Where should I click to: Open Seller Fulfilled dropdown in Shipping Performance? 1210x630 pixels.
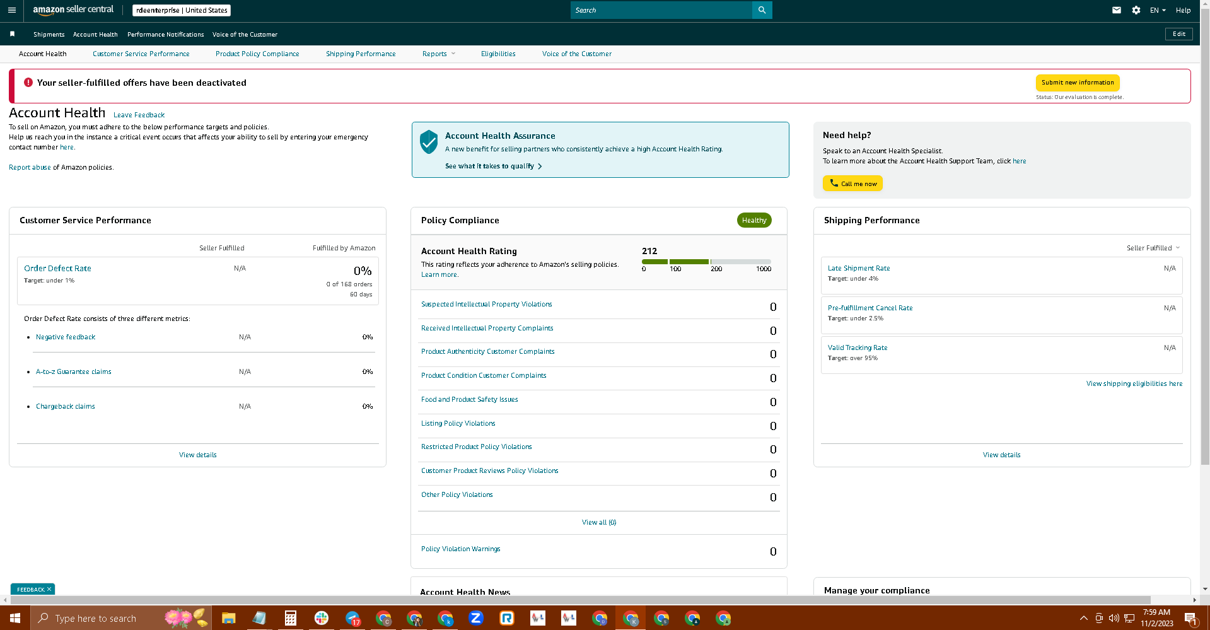[1153, 248]
